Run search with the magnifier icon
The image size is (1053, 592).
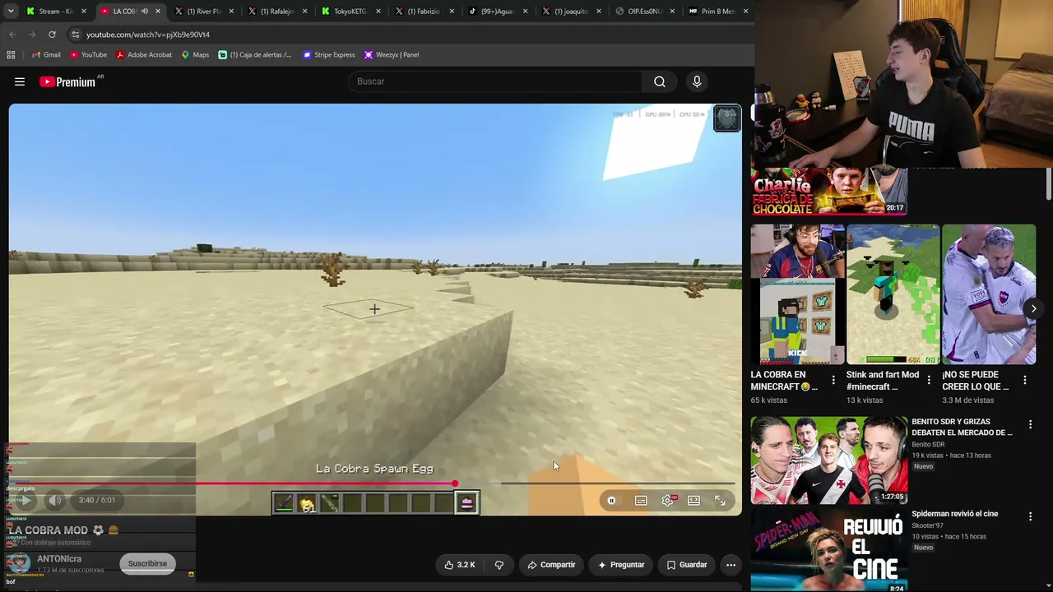pos(659,81)
